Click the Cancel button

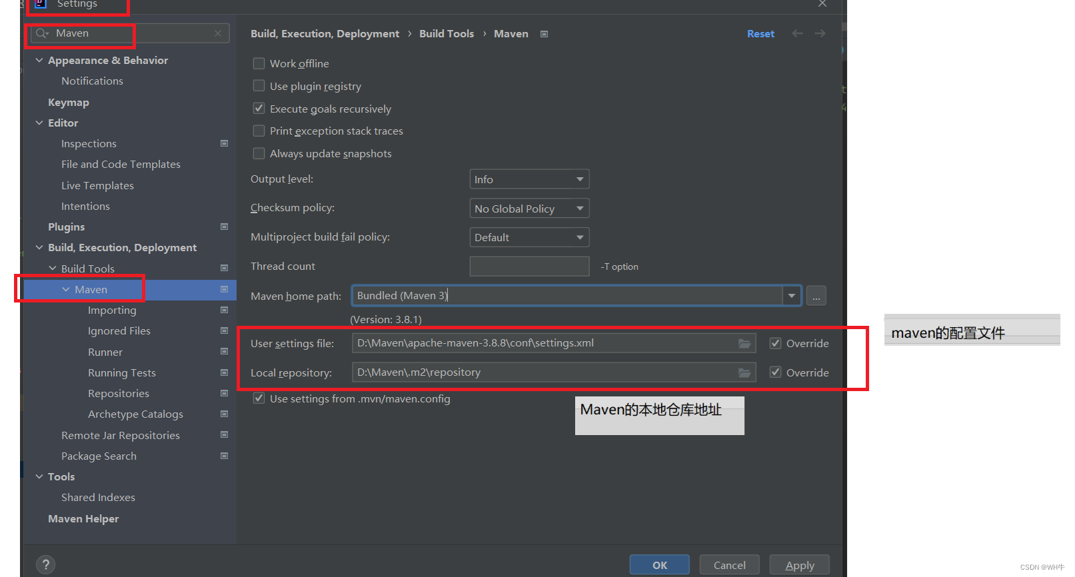(x=730, y=565)
